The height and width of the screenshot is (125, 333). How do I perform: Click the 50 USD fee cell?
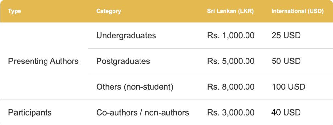pyautogui.click(x=286, y=61)
